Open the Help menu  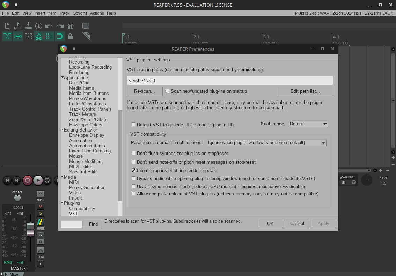tap(111, 13)
